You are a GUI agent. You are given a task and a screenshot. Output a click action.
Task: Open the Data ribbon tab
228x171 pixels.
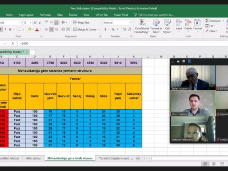[60, 15]
